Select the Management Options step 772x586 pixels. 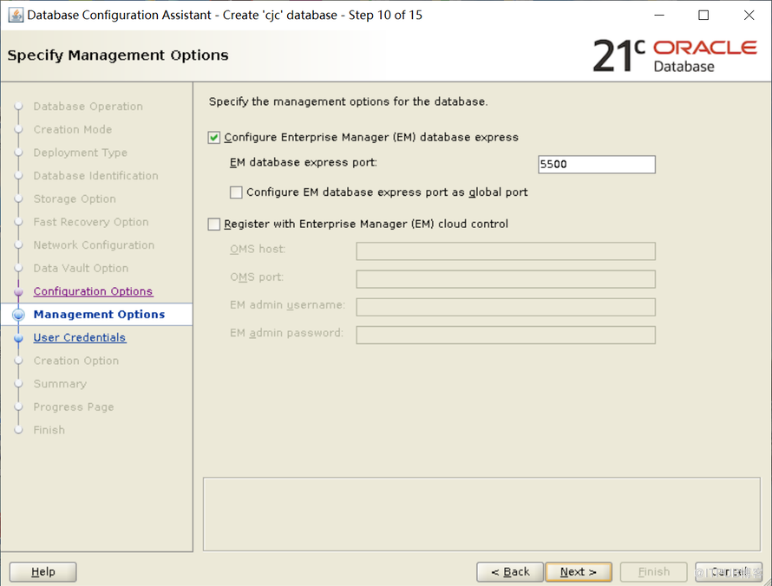coord(99,315)
